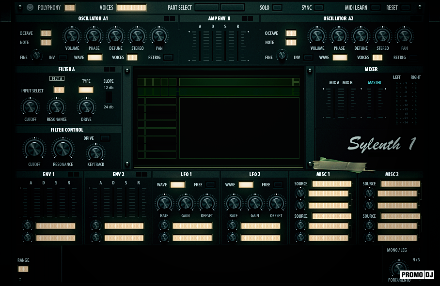Open the Oscillator A1 Wave selector
The height and width of the screenshot is (286, 440).
pyautogui.click(x=94, y=57)
